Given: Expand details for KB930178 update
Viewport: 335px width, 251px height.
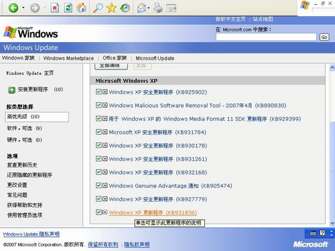Looking at the screenshot, I should coord(105,145).
